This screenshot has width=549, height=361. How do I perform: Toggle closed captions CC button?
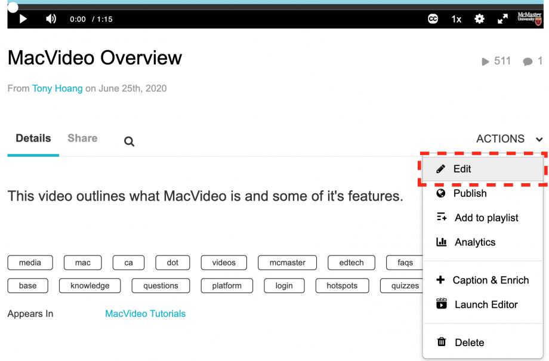(433, 19)
